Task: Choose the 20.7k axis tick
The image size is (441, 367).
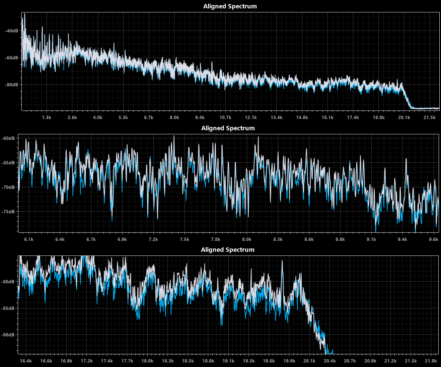Action: click(350, 361)
